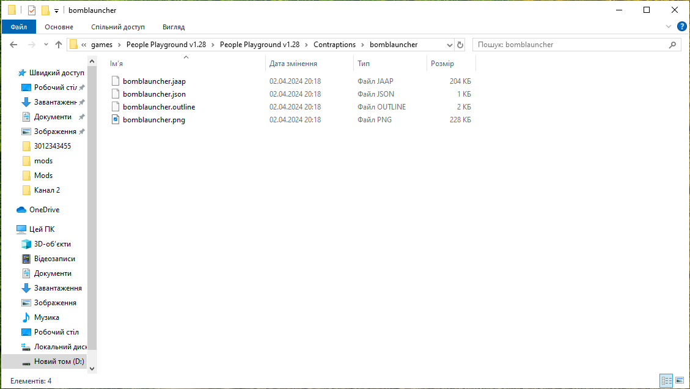Show hidden breadcrumb path via double chevron
Screen dimensions: 690x389
click(84, 45)
